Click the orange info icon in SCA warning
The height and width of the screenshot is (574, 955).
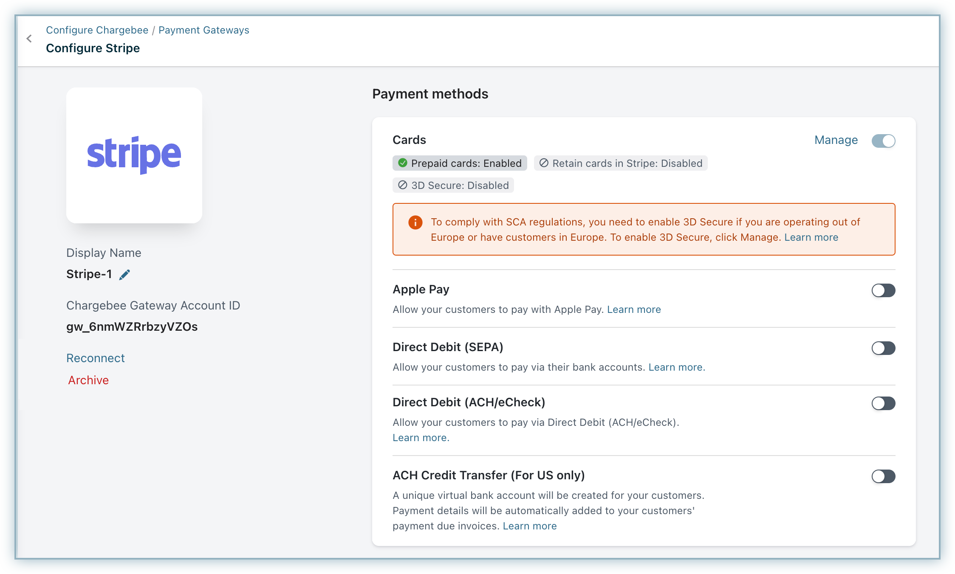415,222
